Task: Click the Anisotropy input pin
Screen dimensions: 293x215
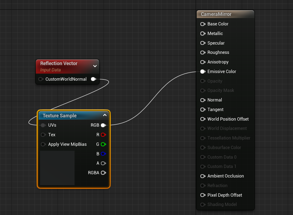Action: 203,62
